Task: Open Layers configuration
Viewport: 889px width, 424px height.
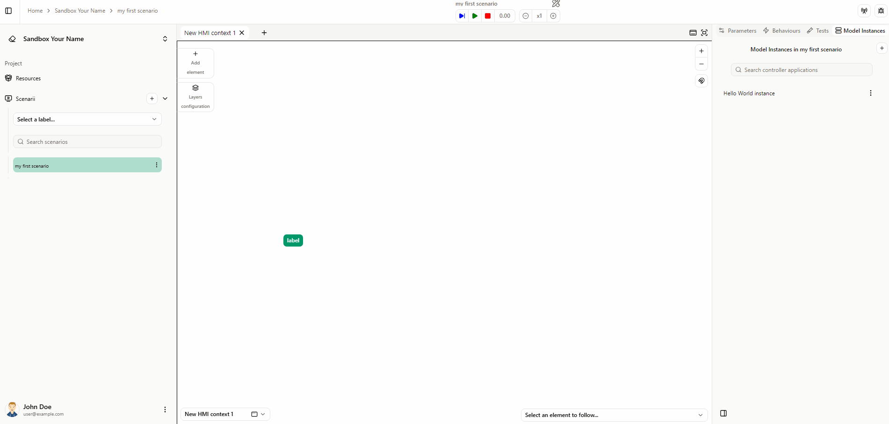Action: 195,97
